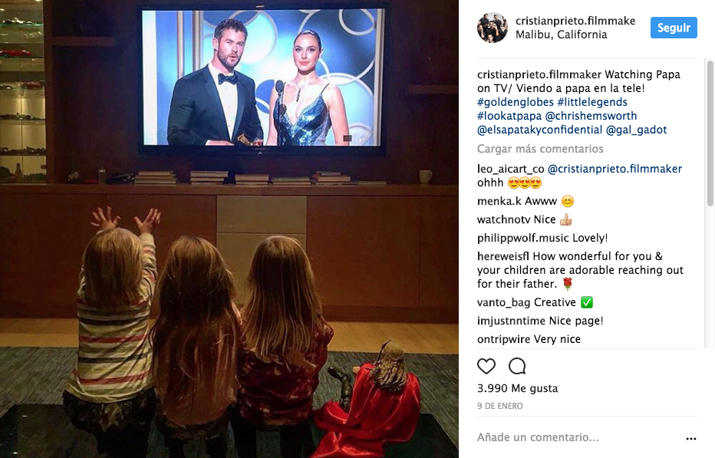This screenshot has height=458, width=715.
Task: Open the #lookatpapa hashtag link
Action: point(509,116)
